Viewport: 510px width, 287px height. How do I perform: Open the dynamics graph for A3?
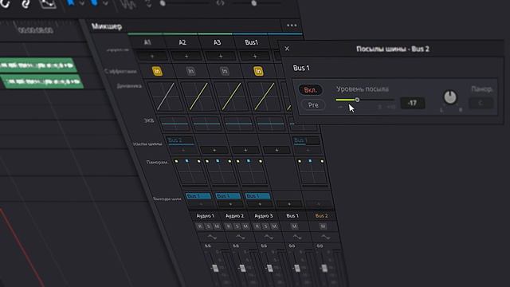[x=230, y=96]
